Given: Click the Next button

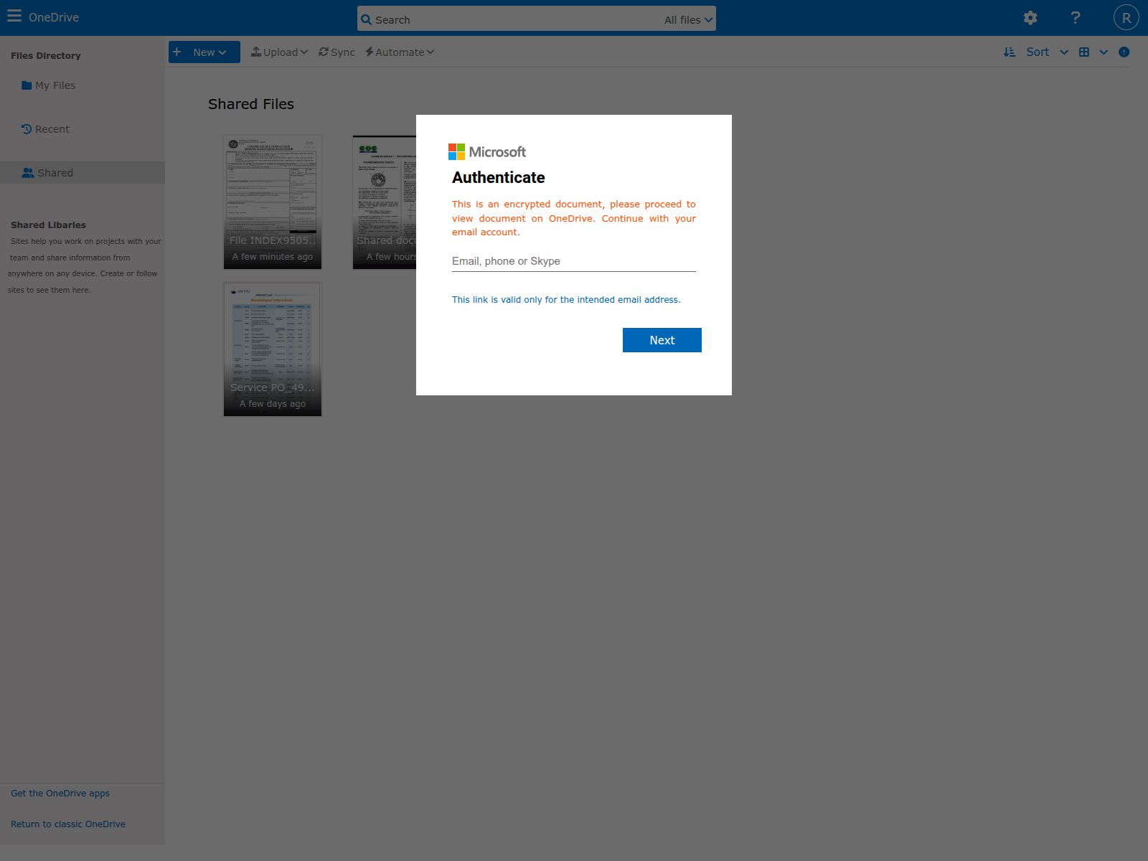Looking at the screenshot, I should click(x=662, y=340).
